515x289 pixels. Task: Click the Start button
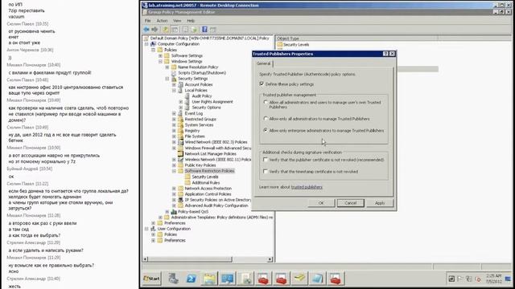pos(152,279)
